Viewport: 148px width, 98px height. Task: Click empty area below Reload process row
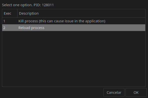(74, 59)
